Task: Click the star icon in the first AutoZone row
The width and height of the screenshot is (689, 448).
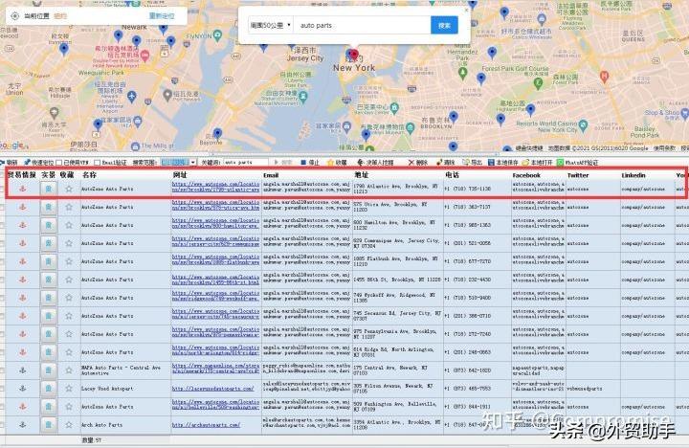Action: (x=68, y=190)
